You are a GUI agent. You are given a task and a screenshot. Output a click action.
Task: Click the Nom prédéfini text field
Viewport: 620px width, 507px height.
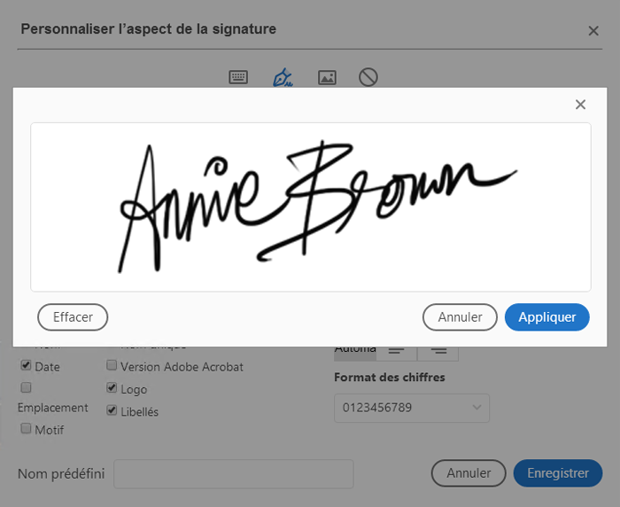coord(233,473)
